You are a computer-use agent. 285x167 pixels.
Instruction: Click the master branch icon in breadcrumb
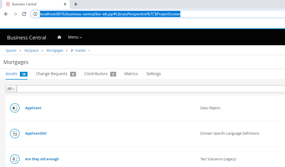point(72,51)
